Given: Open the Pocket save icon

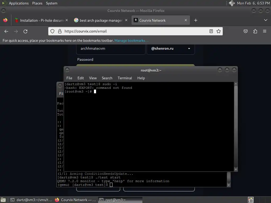Looking at the screenshot, I should tap(245, 31).
